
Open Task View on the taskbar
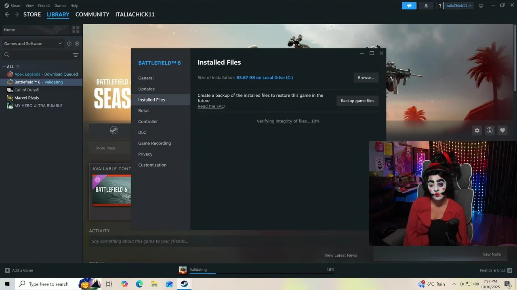point(109,284)
